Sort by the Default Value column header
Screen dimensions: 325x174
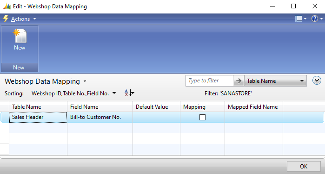(x=157, y=107)
